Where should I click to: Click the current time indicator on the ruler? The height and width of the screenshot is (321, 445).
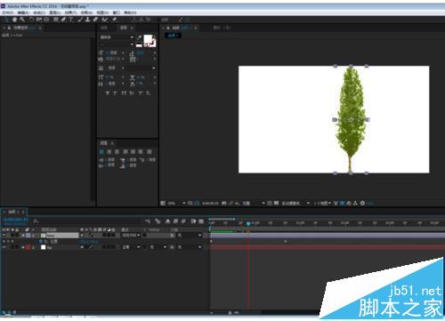[x=248, y=223]
